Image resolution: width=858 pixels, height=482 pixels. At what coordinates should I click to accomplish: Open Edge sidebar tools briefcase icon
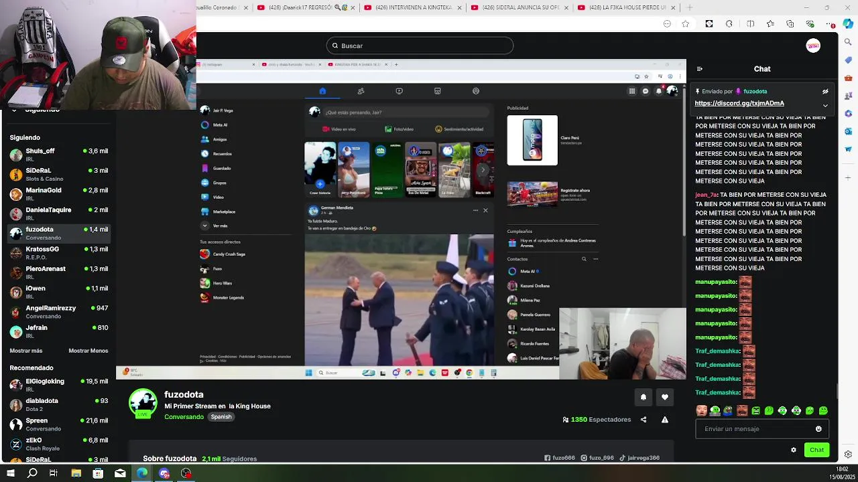point(848,78)
